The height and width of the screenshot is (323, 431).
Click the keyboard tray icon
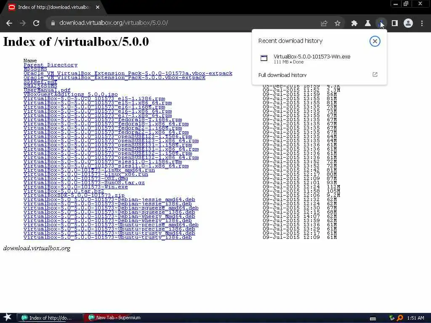click(x=373, y=319)
